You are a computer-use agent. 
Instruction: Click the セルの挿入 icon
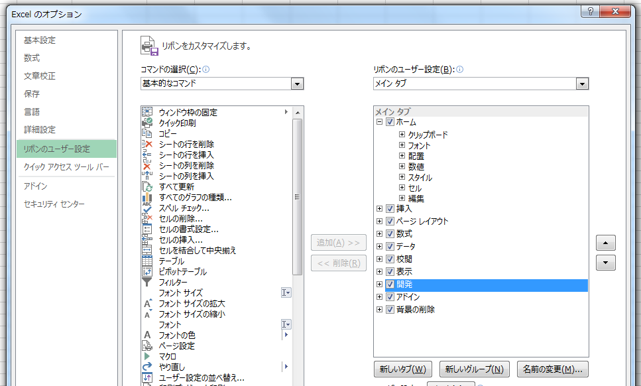coord(147,239)
